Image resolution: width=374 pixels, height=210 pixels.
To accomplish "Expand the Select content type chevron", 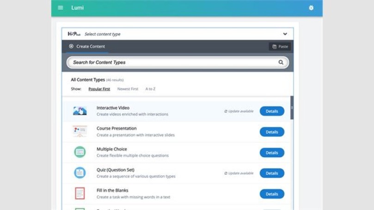I will click(285, 34).
